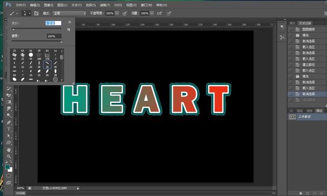327x196 pixels.
Task: Open the 编辑(E) menu
Action: [x=35, y=5]
